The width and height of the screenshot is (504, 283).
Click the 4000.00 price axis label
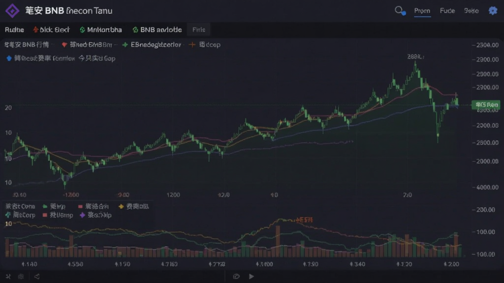pyautogui.click(x=487, y=187)
